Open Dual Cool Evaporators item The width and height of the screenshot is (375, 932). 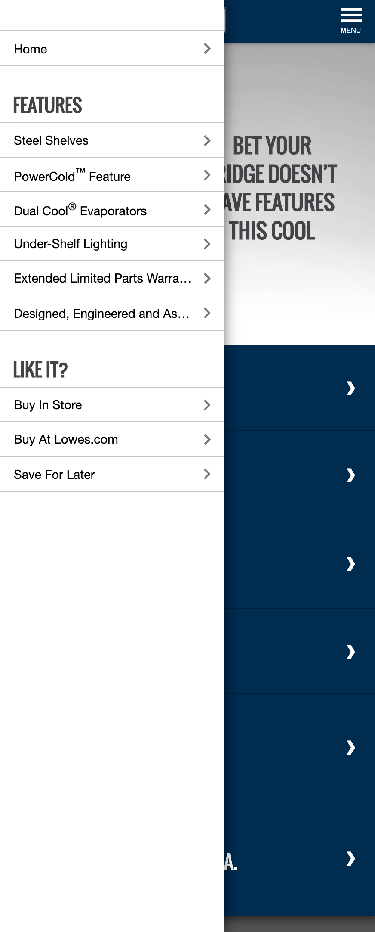112,209
